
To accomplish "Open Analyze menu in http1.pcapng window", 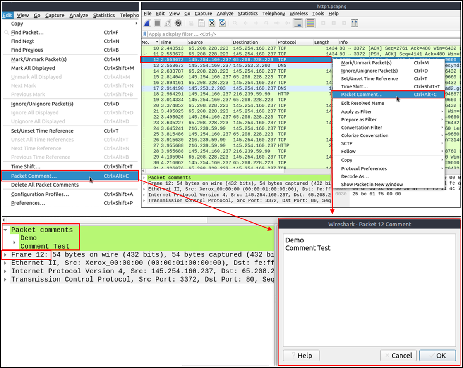I will click(225, 14).
